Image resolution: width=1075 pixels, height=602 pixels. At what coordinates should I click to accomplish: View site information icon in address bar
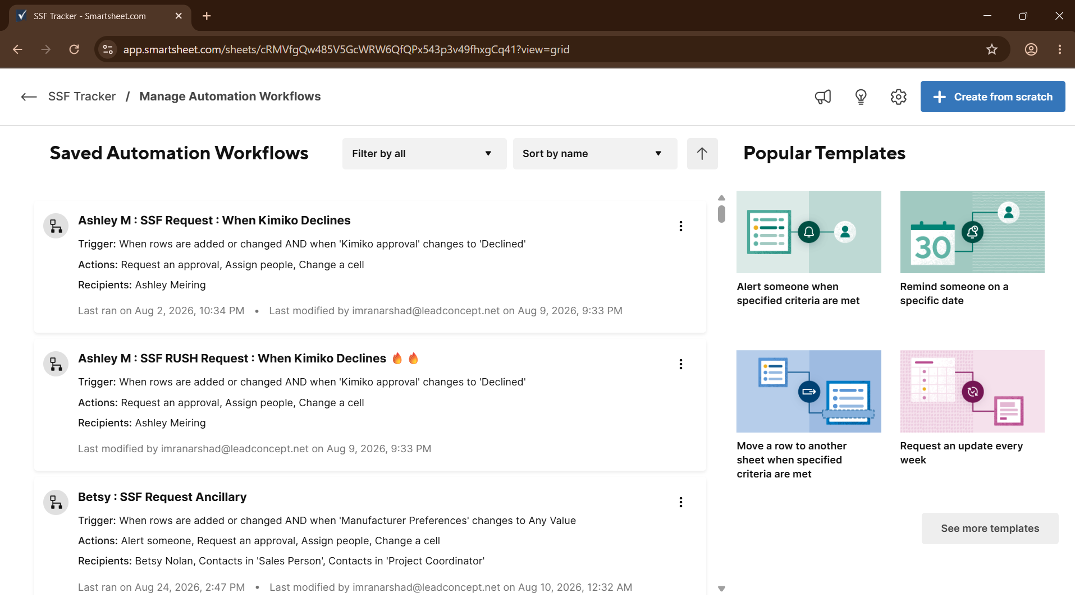point(108,49)
